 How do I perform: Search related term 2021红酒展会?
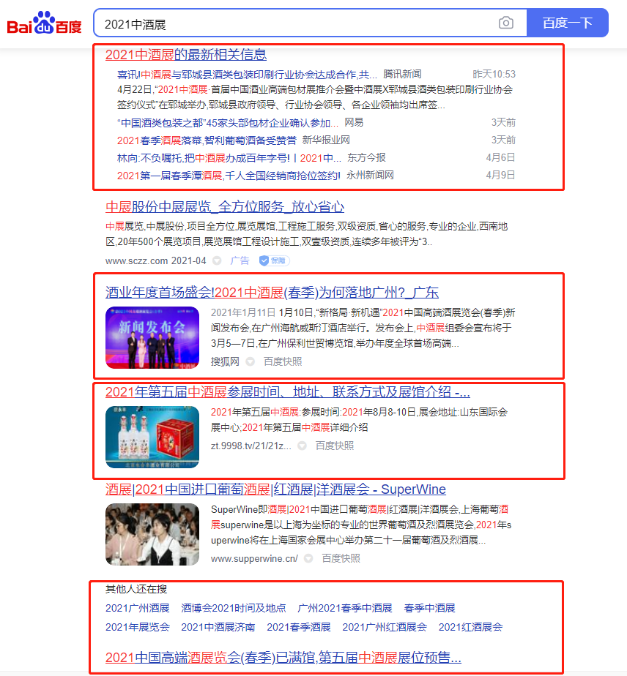(x=470, y=627)
